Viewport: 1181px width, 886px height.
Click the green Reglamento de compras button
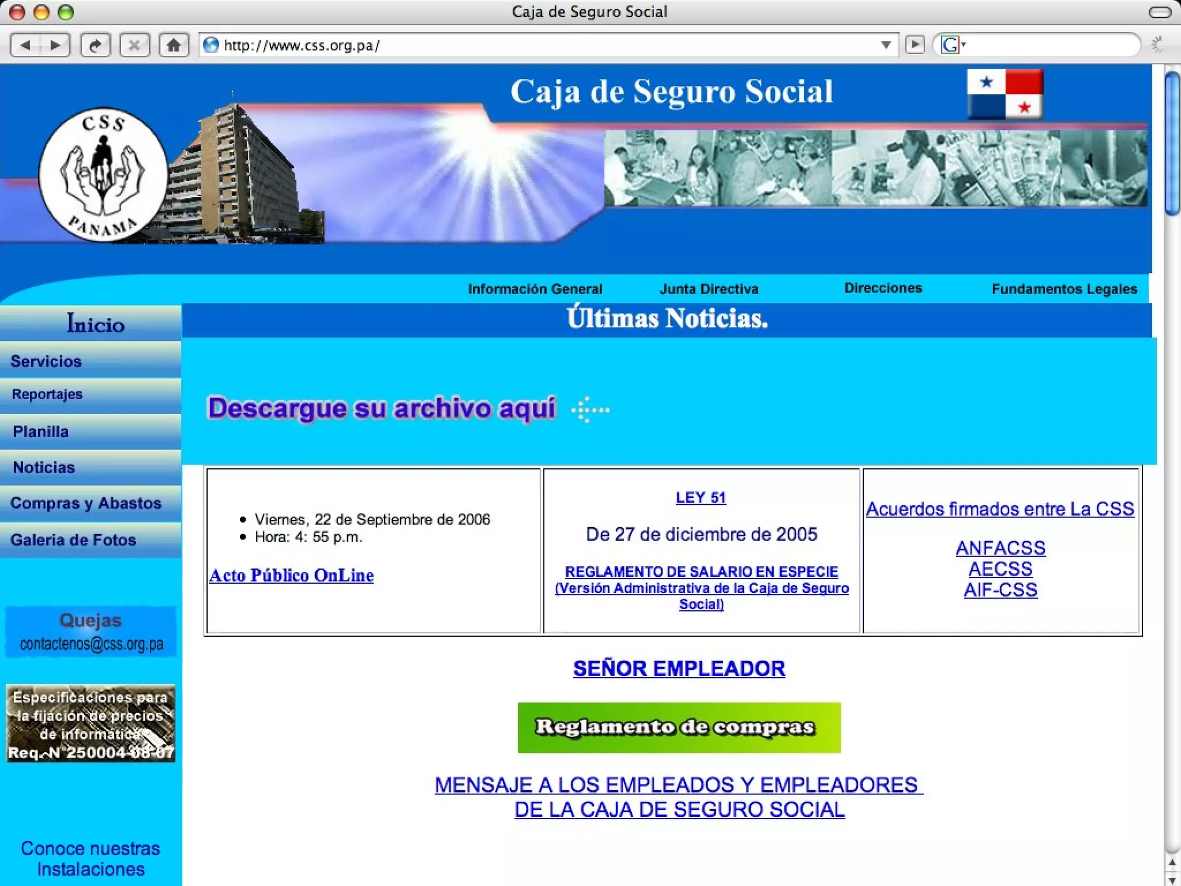(x=679, y=727)
